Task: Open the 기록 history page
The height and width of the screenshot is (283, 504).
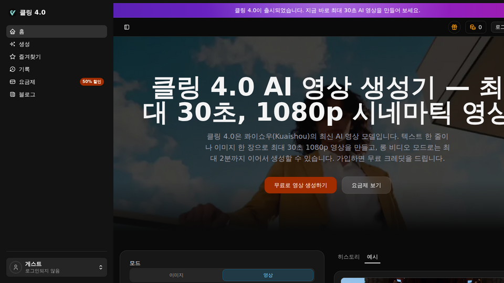Action: (x=57, y=69)
